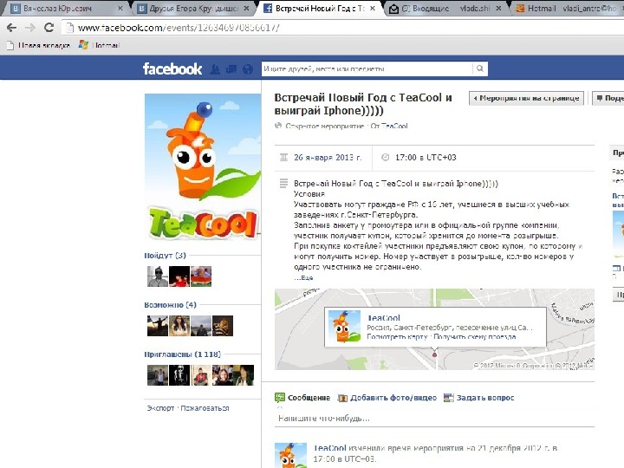
Task: Click the Facebook search field
Action: [367, 68]
